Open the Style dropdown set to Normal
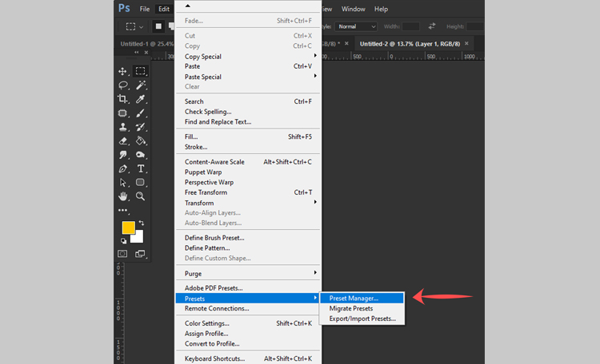600x364 pixels. coord(356,26)
